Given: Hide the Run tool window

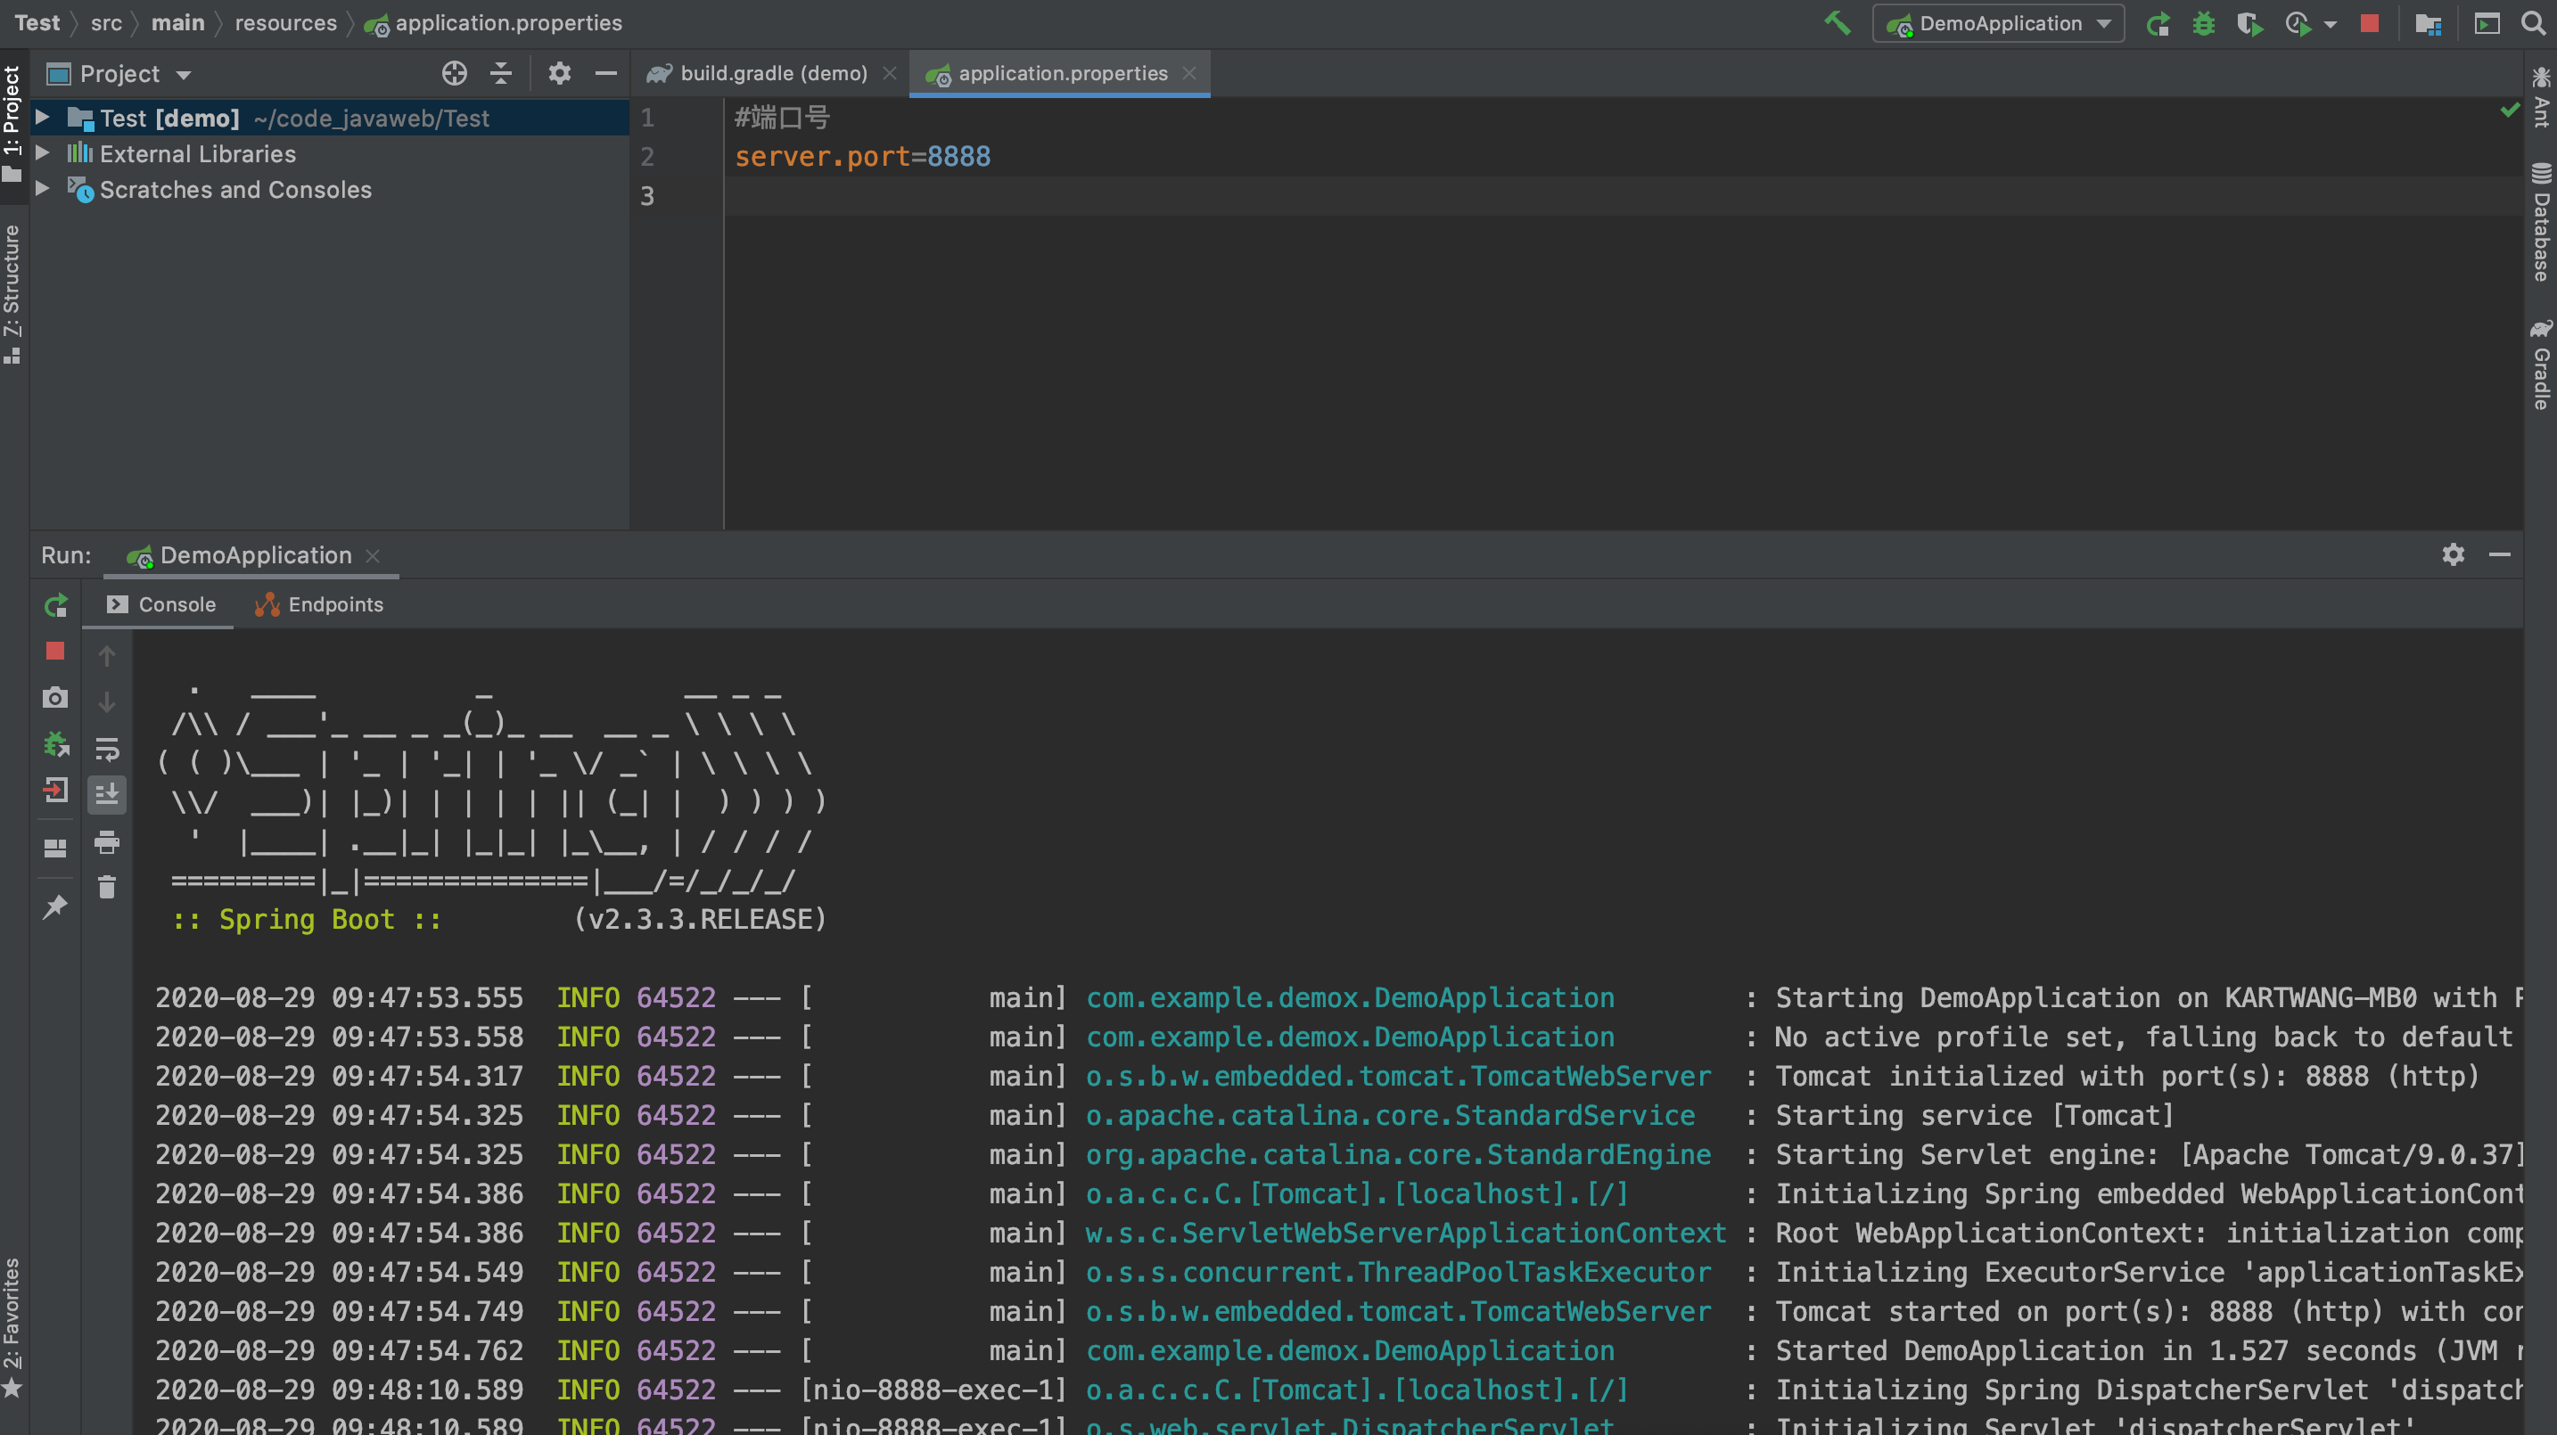Looking at the screenshot, I should pos(2499,554).
